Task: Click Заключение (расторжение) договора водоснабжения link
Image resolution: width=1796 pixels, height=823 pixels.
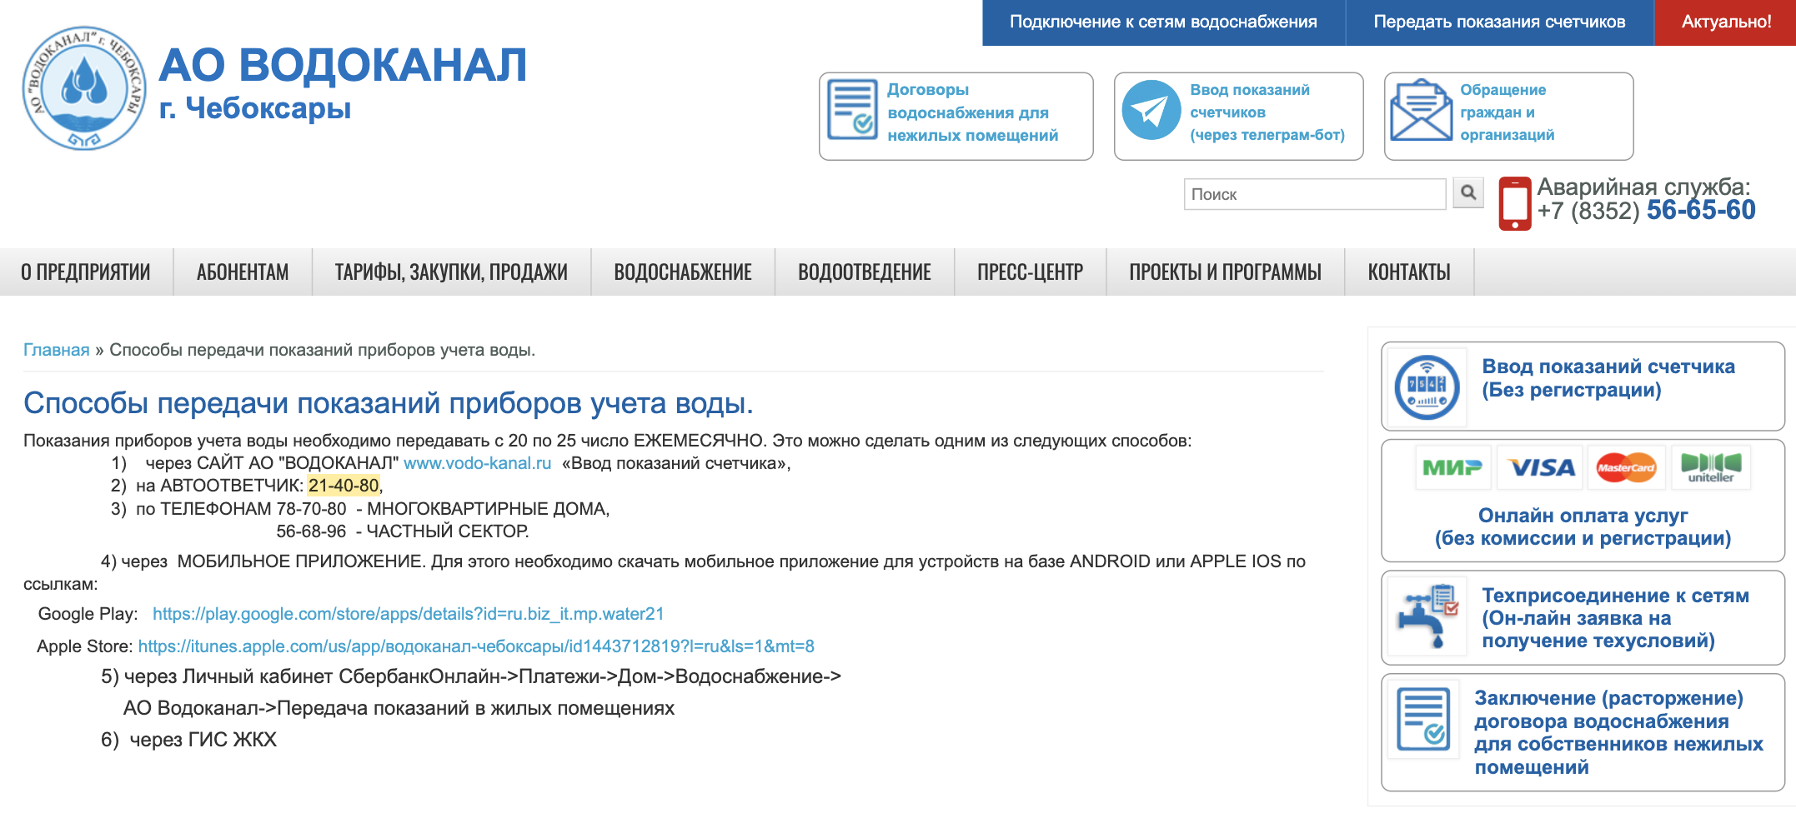Action: click(1618, 733)
